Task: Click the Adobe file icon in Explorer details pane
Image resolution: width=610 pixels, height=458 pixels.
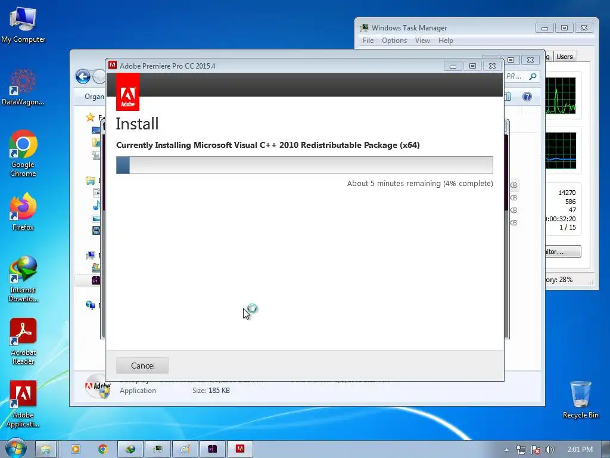Action: pos(98,386)
